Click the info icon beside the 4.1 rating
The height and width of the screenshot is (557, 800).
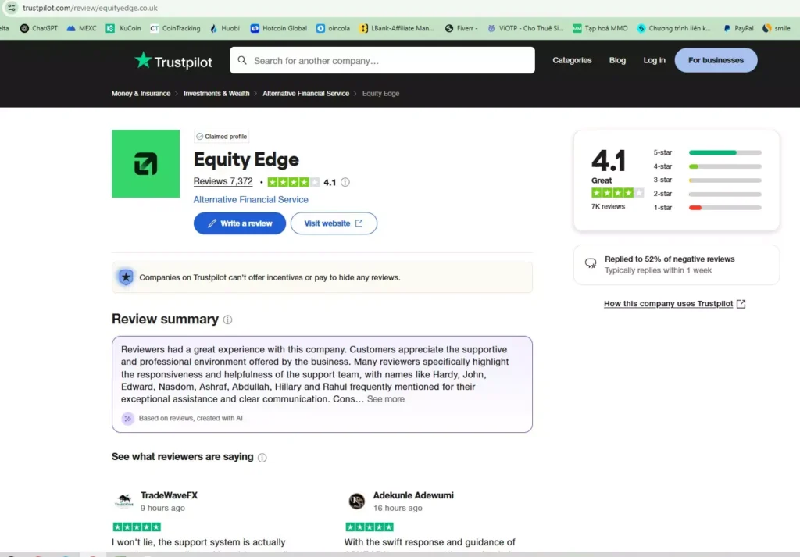345,181
